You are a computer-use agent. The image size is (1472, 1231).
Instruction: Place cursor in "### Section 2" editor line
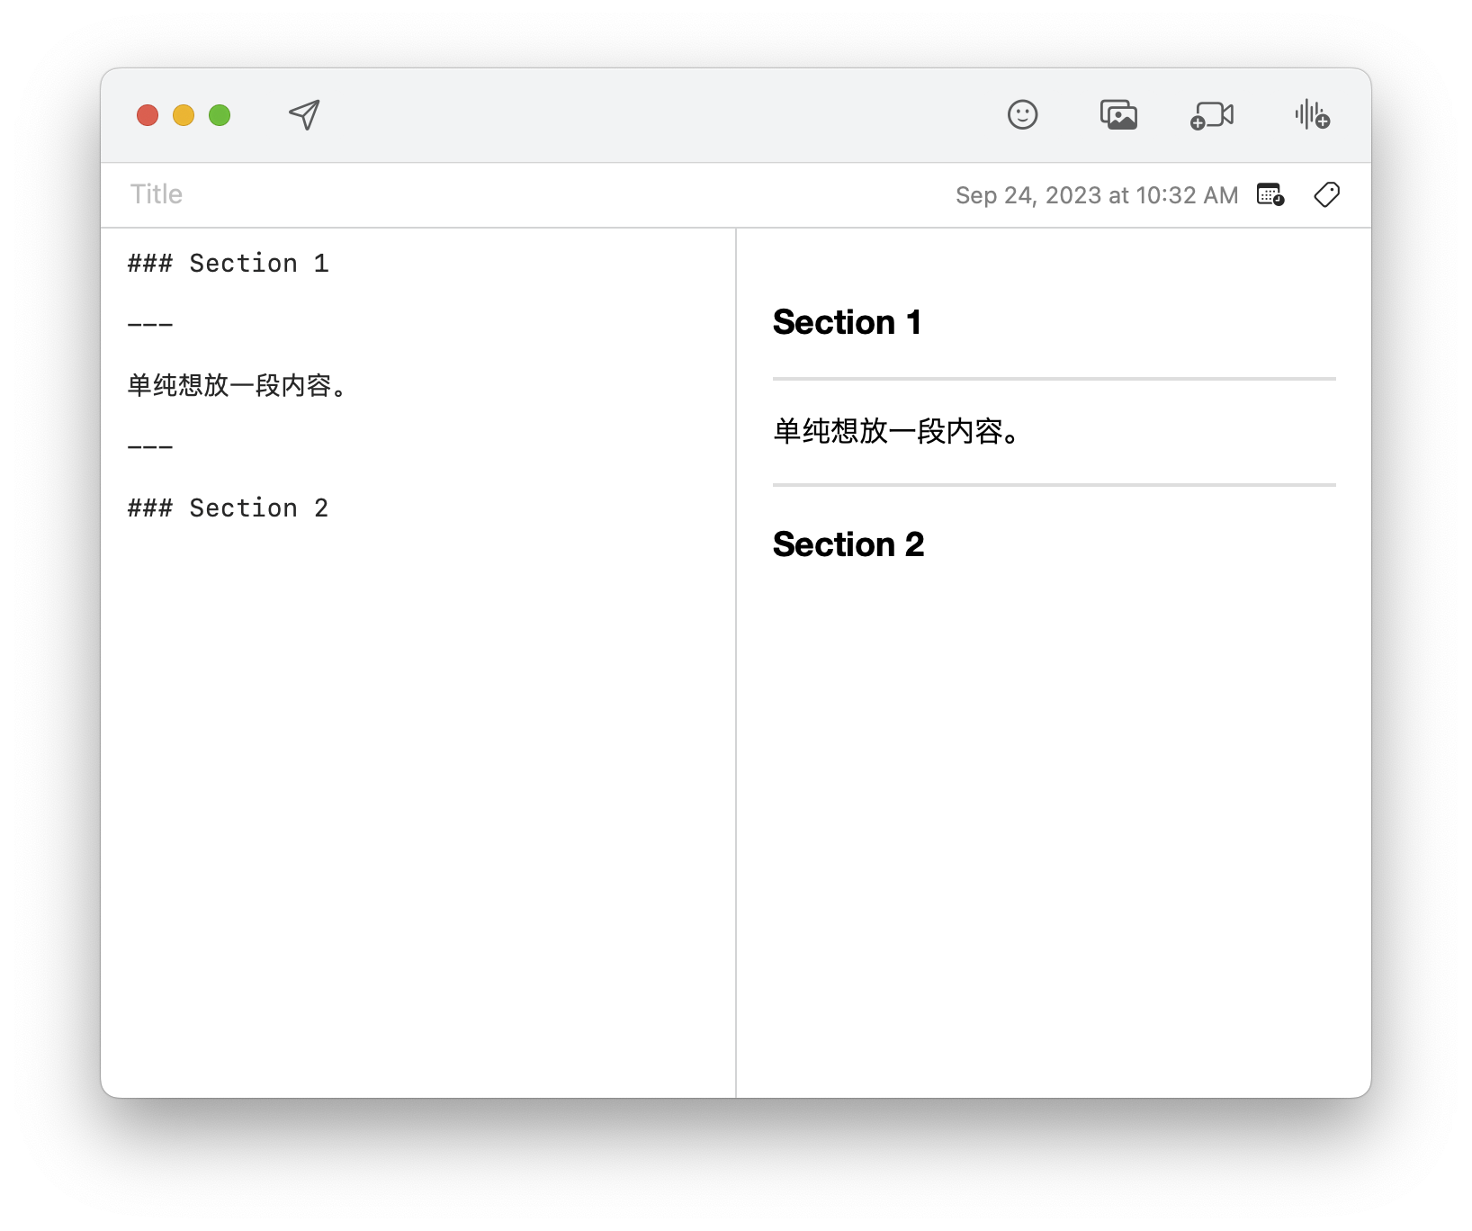click(x=229, y=508)
